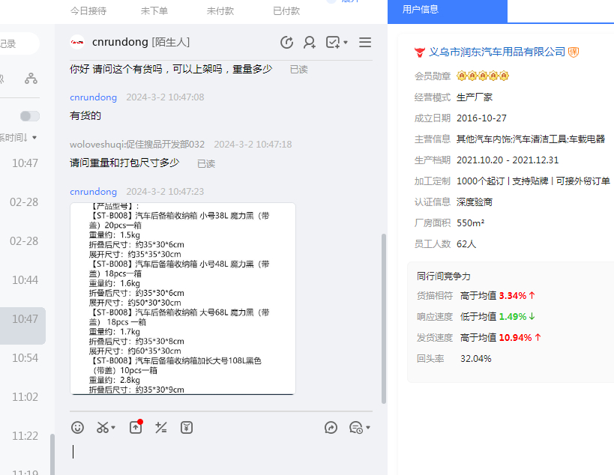Select the 未付款 tab
614x475 pixels.
click(x=220, y=11)
